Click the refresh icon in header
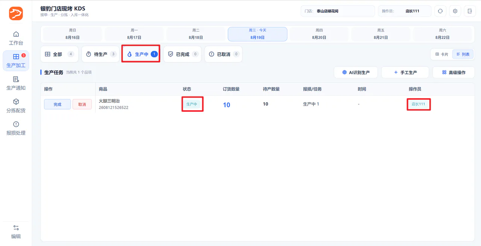Screen dimensions: 481x246 440,11
